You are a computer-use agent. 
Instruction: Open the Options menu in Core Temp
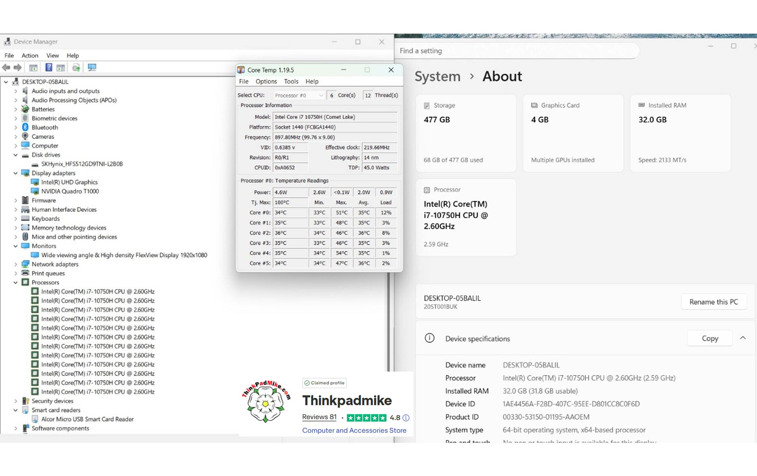(266, 81)
